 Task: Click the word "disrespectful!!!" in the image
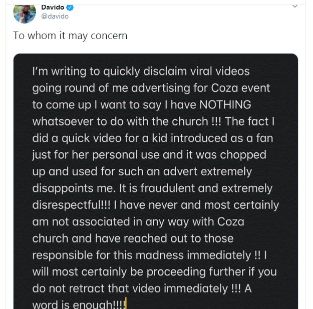(x=71, y=205)
